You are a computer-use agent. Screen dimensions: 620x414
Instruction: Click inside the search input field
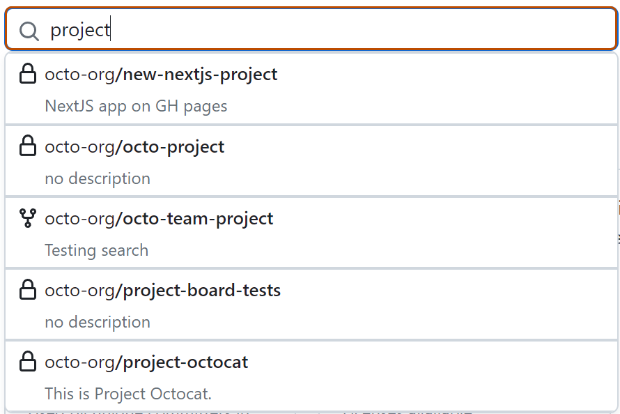tap(279, 29)
